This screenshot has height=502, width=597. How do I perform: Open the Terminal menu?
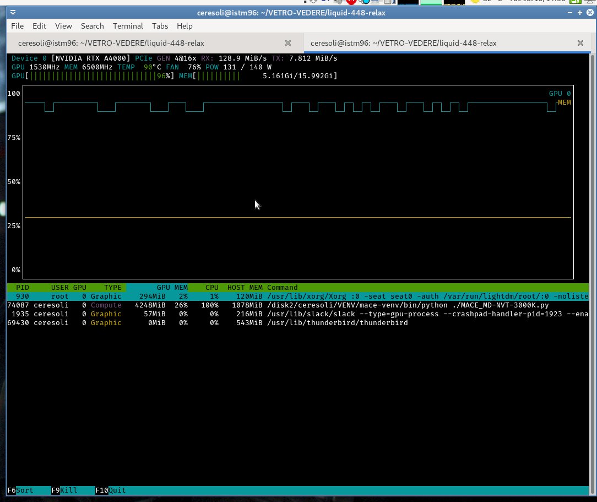(x=128, y=26)
